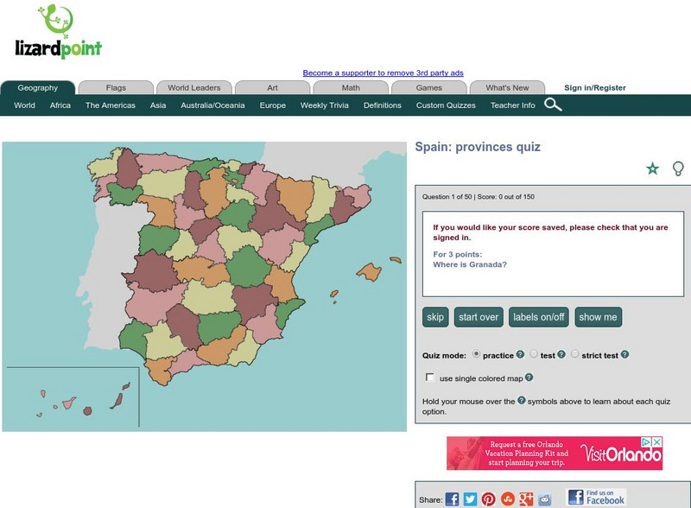Screen dimensions: 691x508
Task: Click the search magnifying glass icon
Action: tap(553, 105)
